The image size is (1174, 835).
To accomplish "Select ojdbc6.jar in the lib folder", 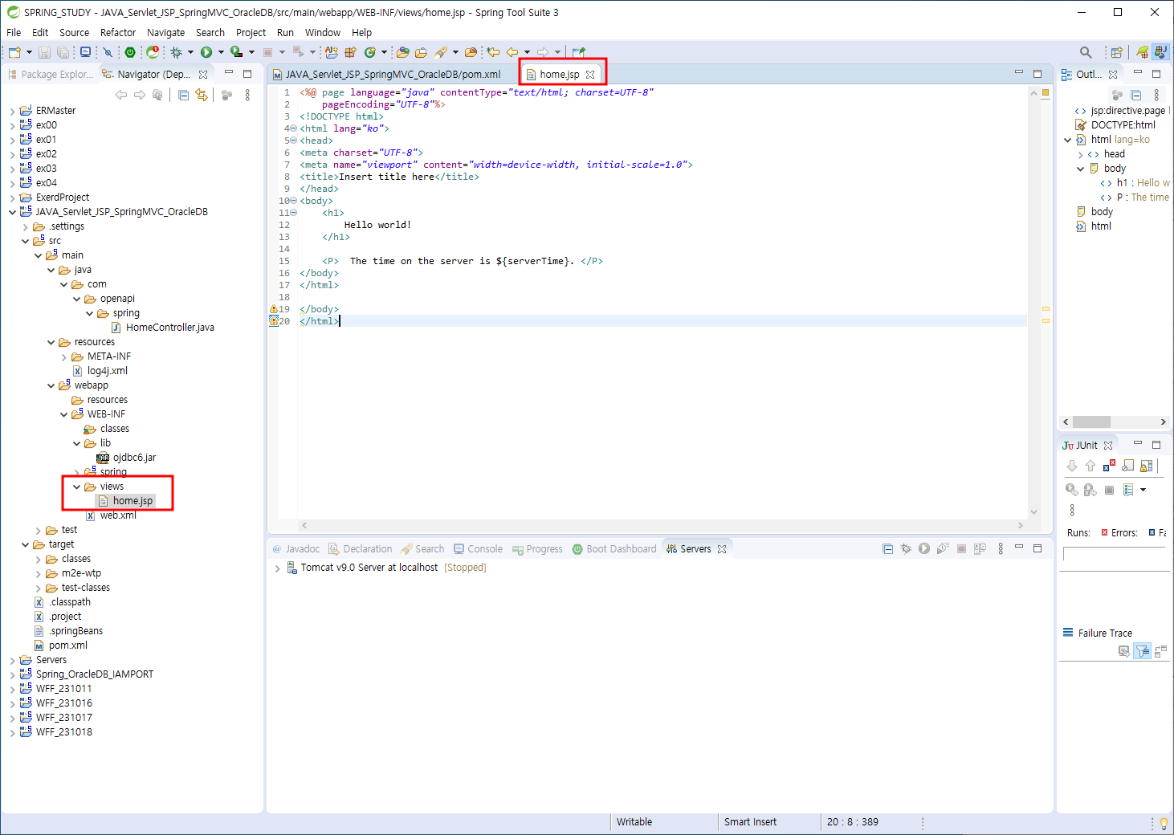I will [126, 458].
